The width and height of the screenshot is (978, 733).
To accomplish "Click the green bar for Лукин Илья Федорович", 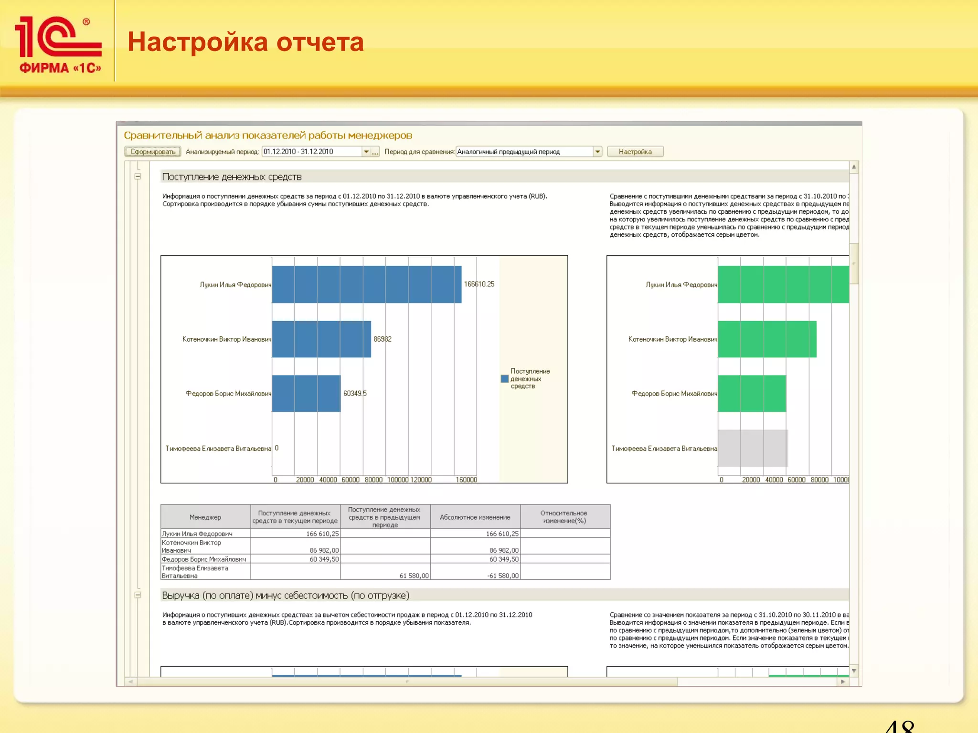I will click(x=783, y=284).
